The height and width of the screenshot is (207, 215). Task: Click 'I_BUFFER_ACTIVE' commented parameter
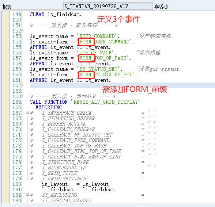[x=64, y=124]
